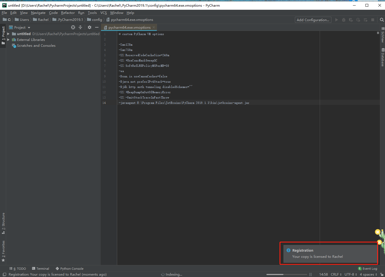385x277 pixels.
Task: Open the Python Console tool window
Action: click(x=69, y=269)
